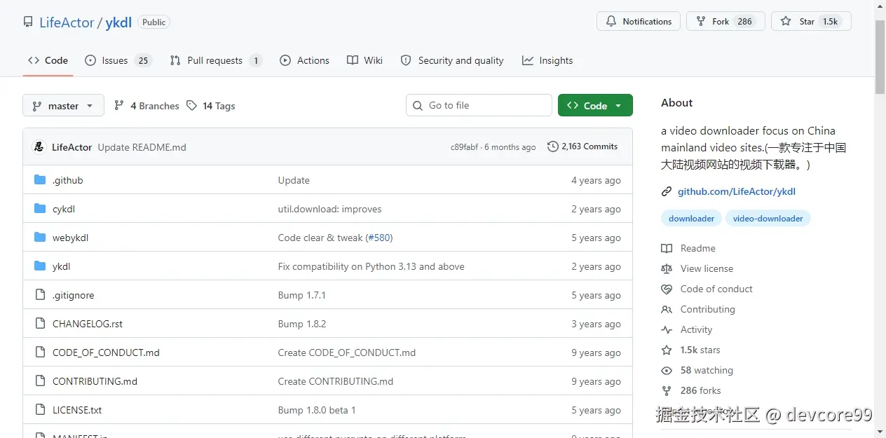Open the LifeActor owner link
The width and height of the screenshot is (886, 438).
coord(67,22)
